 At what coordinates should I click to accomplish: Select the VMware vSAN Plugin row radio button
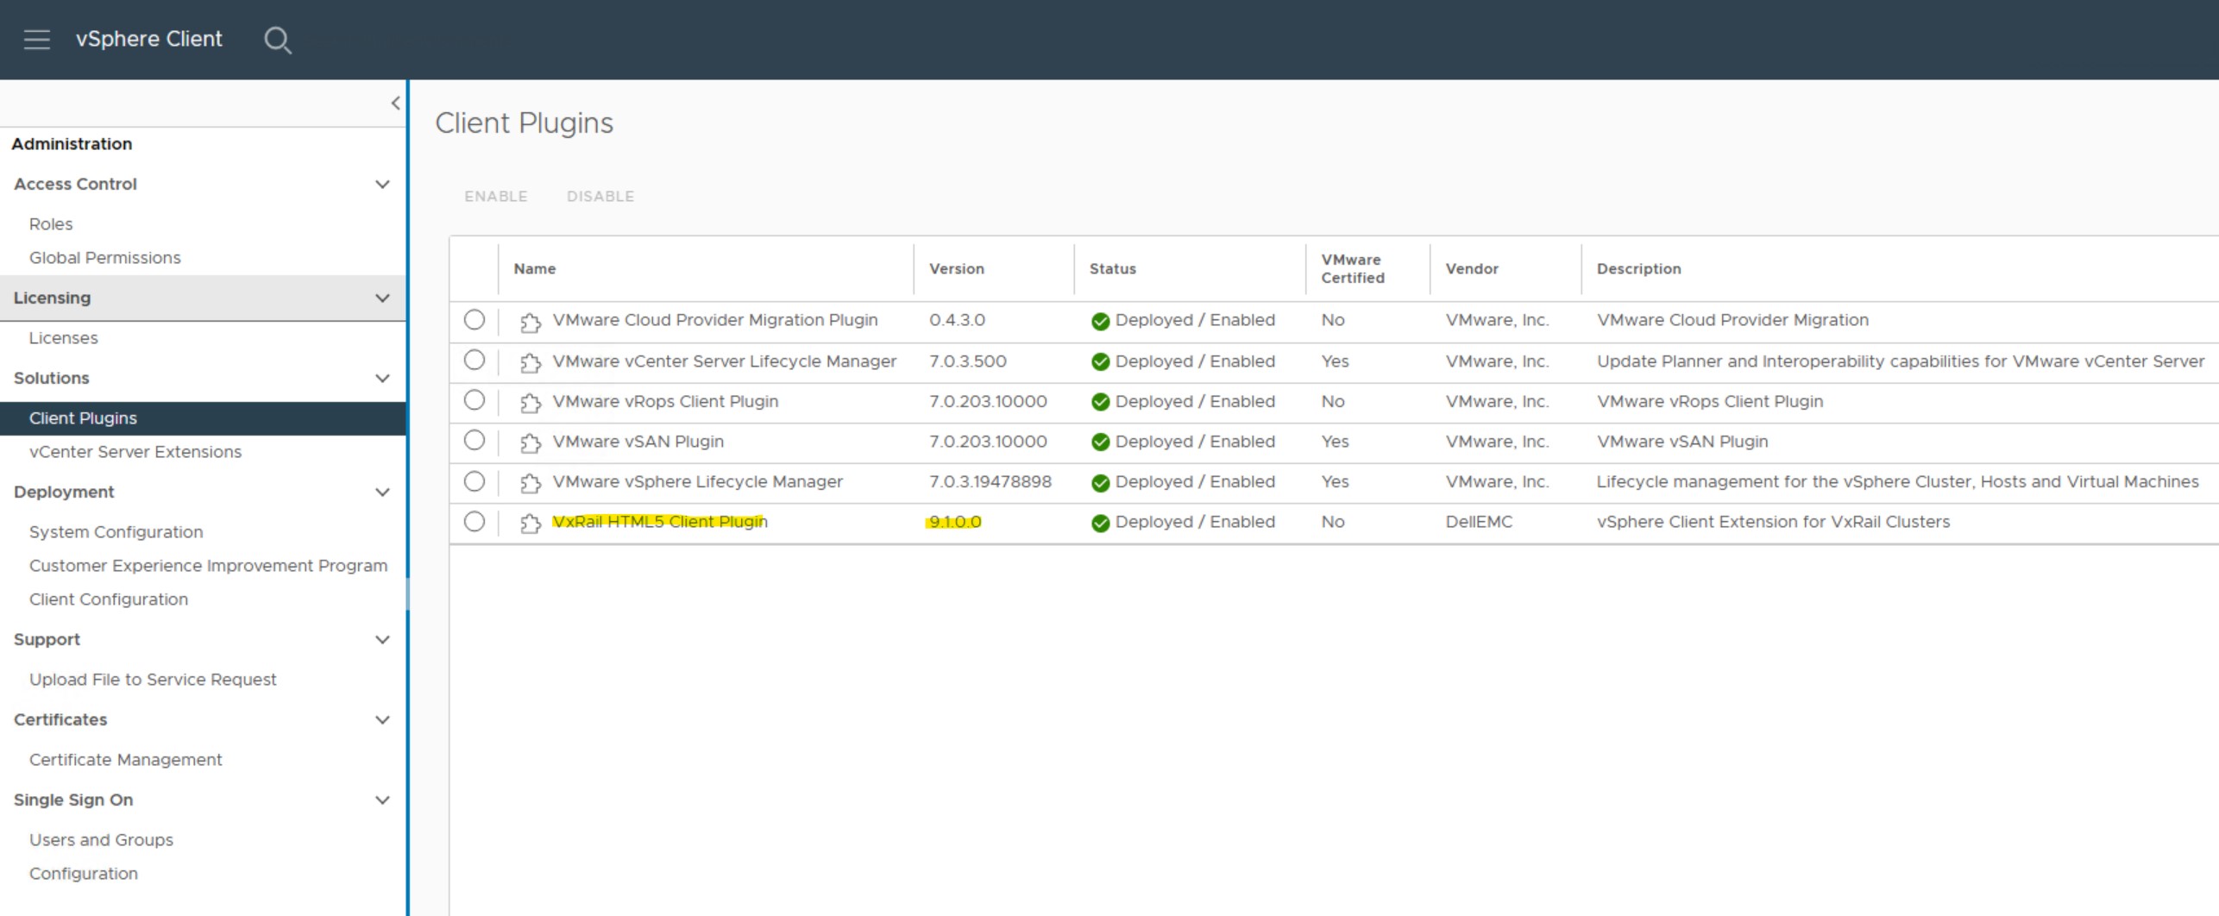coord(474,440)
